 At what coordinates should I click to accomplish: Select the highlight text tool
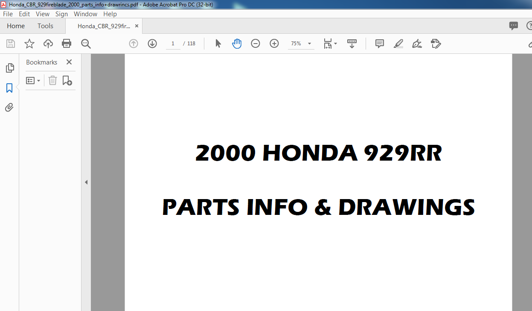point(398,44)
